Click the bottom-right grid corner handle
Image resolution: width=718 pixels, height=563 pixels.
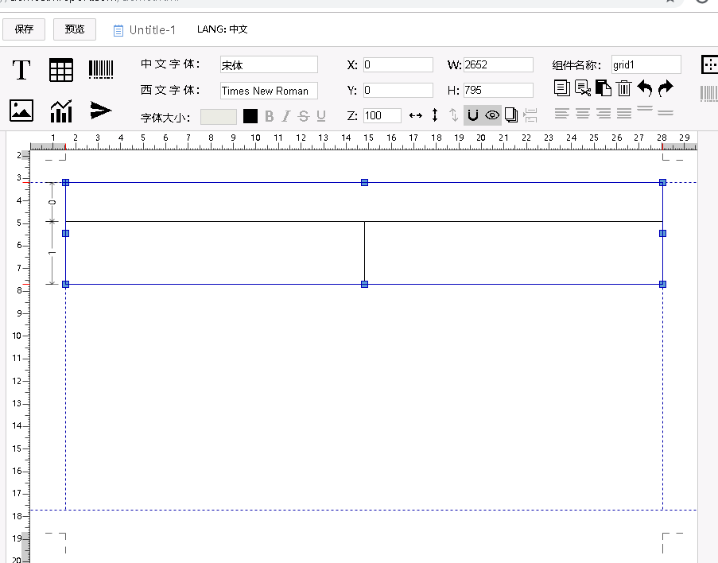(662, 285)
